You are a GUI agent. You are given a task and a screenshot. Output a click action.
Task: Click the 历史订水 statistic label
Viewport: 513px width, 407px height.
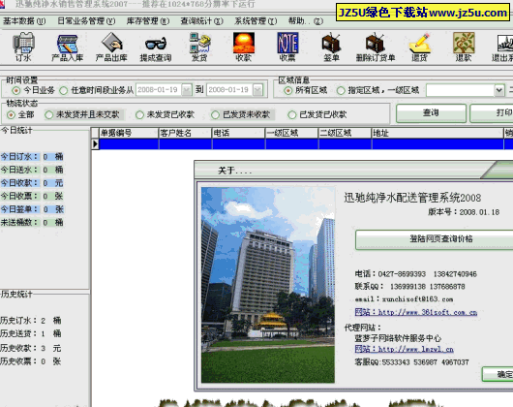[18, 320]
